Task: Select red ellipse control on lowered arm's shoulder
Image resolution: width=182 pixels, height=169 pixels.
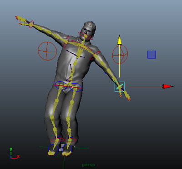Action: click(x=95, y=55)
